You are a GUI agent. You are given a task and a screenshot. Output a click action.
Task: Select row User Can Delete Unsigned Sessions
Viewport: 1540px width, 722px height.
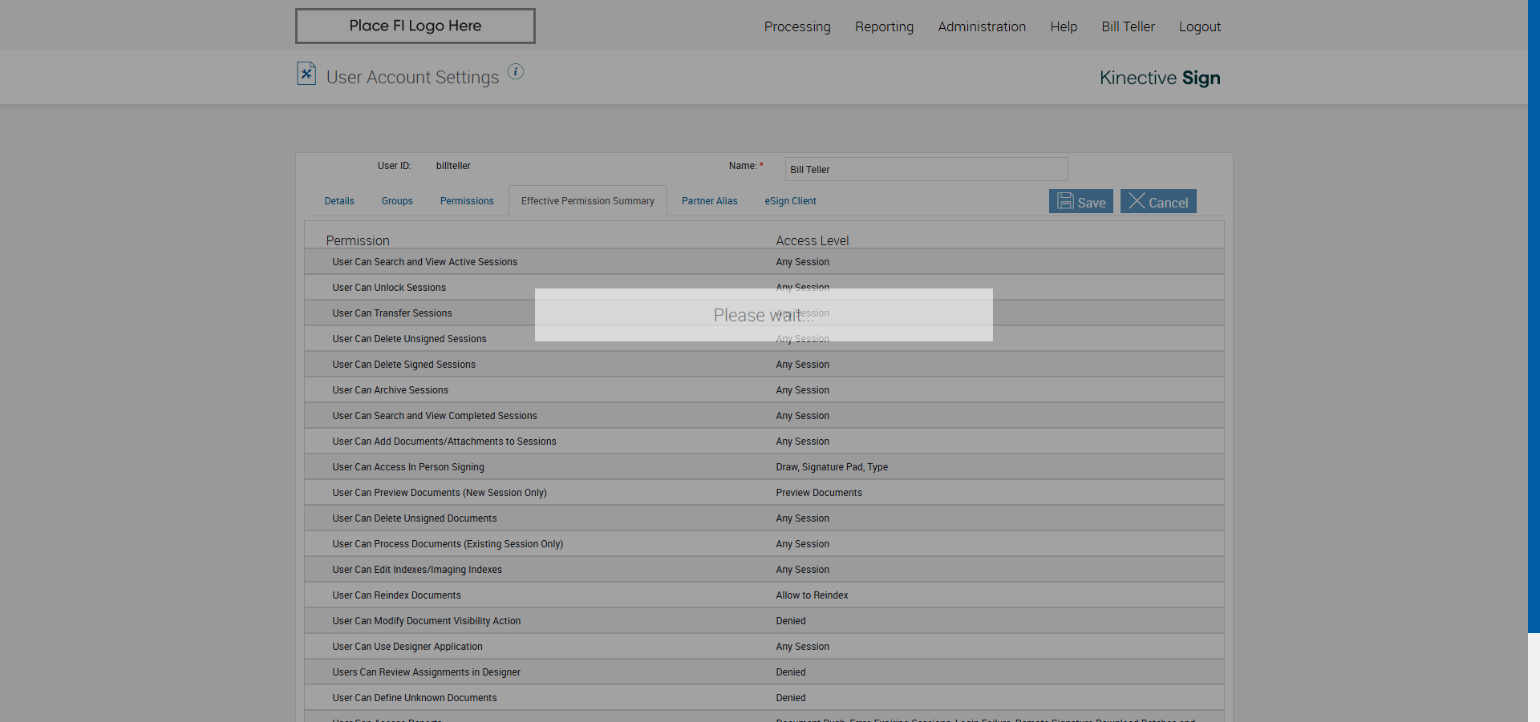pos(764,339)
